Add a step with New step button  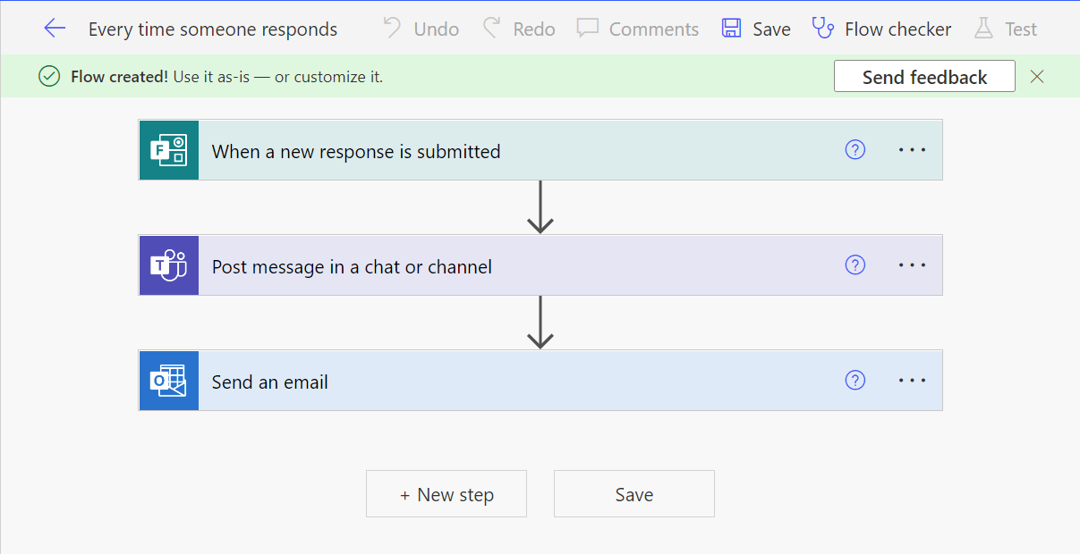pos(446,494)
